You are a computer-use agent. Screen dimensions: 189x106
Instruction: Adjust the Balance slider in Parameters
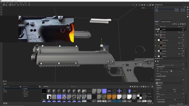[163, 95]
